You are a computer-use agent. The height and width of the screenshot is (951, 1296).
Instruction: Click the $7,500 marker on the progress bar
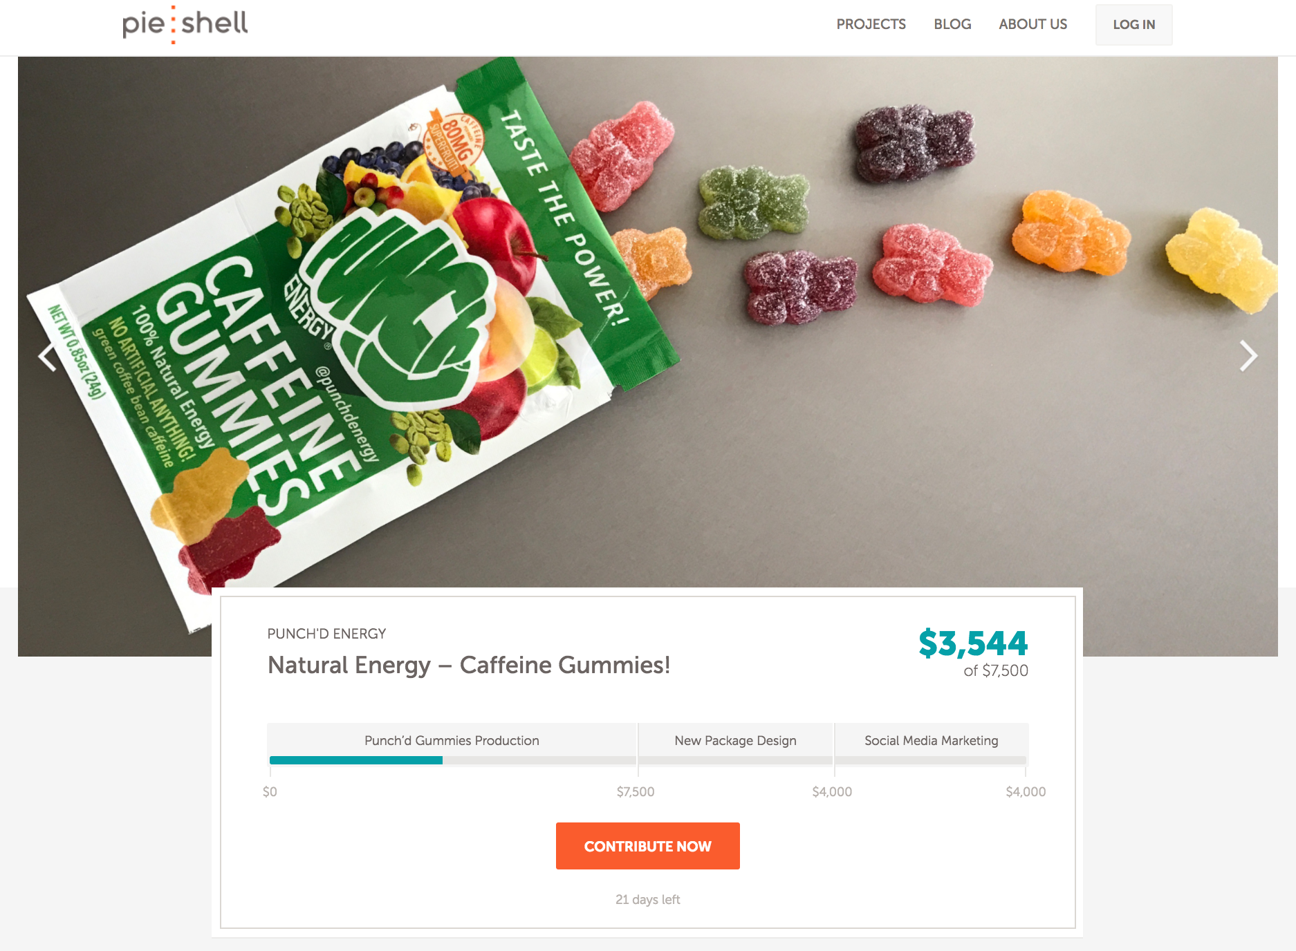point(636,791)
